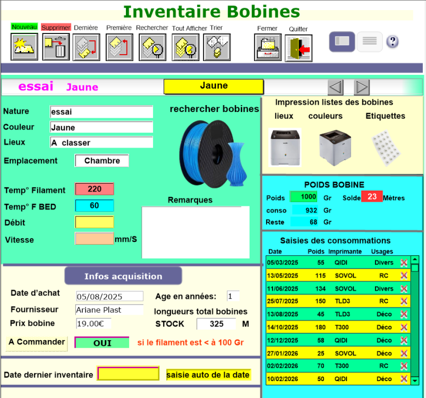Click the Temp° F BED field with 60
Image resolution: width=426 pixels, height=398 pixels.
pos(94,205)
